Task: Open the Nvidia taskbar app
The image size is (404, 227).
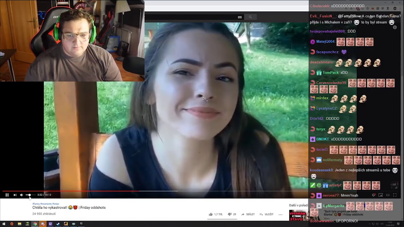Action: point(27,224)
